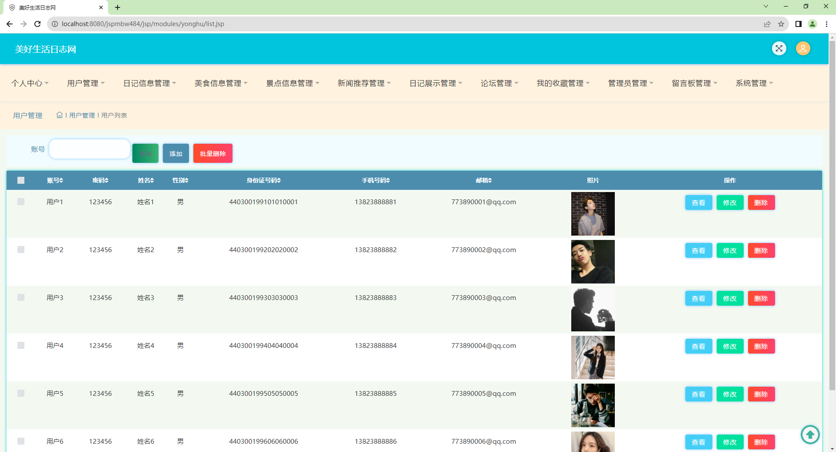The height and width of the screenshot is (452, 836).
Task: Select the 美好生活日志网 browser tab
Action: 37,7
